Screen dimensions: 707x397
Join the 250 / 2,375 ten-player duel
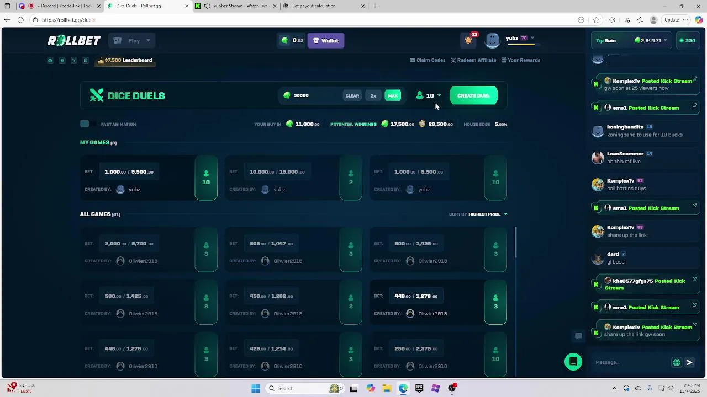pos(439,355)
